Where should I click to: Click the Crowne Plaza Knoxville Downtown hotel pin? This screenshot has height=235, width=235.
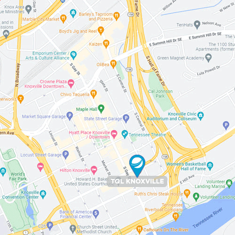pyautogui.click(x=71, y=83)
